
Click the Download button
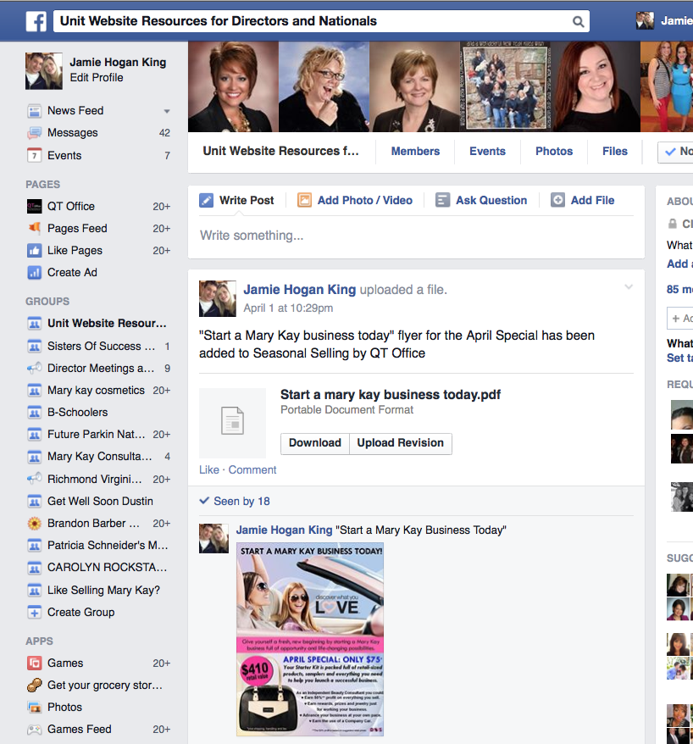point(315,443)
